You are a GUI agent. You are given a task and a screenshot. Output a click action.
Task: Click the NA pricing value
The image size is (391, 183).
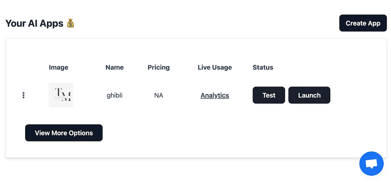coord(158,95)
